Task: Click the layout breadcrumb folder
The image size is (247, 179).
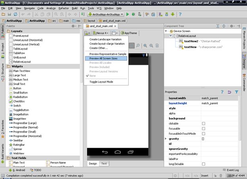Action: (x=89, y=21)
